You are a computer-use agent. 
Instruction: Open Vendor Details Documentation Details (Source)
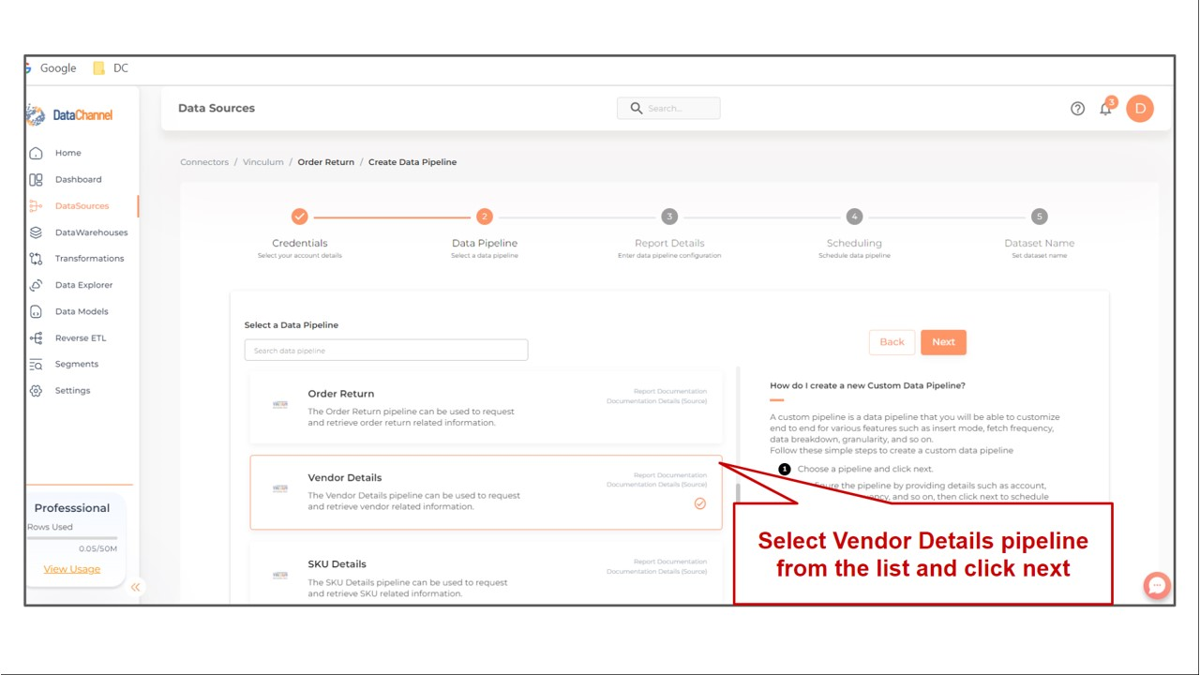657,485
